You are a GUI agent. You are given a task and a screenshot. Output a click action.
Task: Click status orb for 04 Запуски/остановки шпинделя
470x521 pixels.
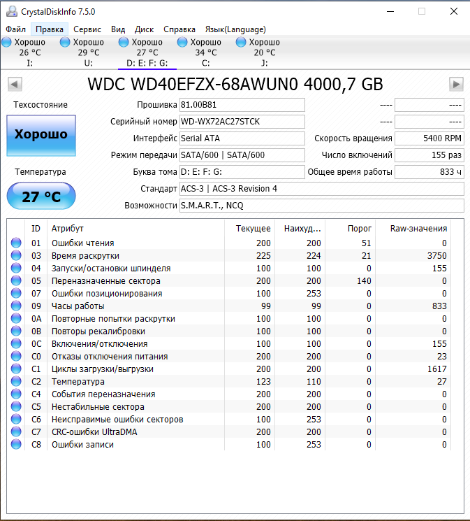(16, 268)
